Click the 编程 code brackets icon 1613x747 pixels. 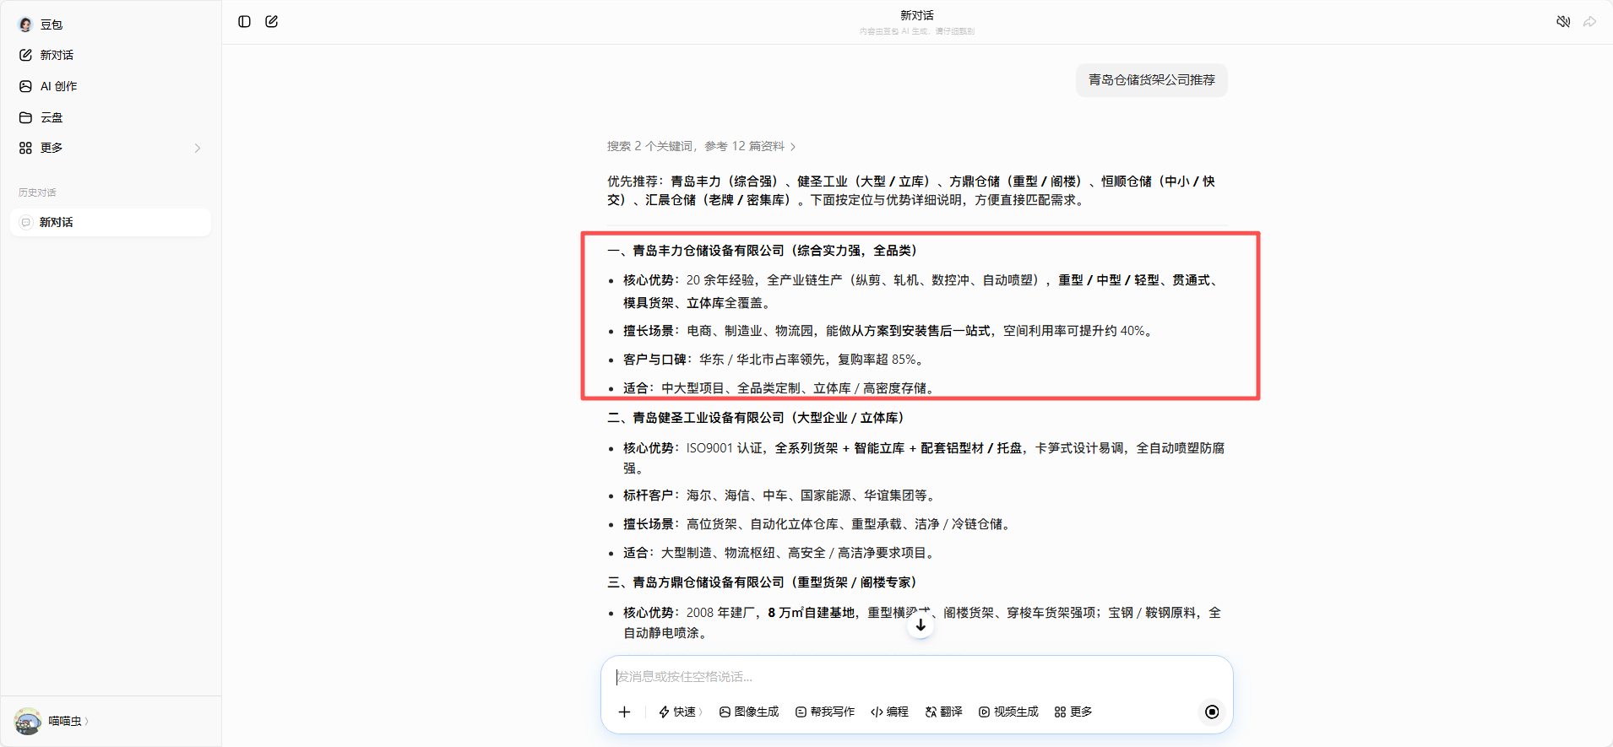pyautogui.click(x=877, y=712)
